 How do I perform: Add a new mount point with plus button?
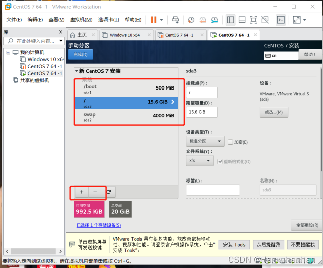tap(82, 192)
